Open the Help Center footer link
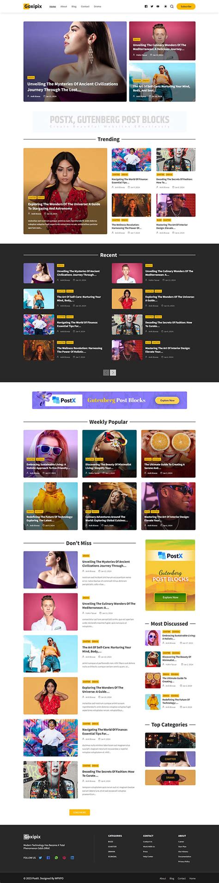The width and height of the screenshot is (219, 883). pyautogui.click(x=148, y=856)
